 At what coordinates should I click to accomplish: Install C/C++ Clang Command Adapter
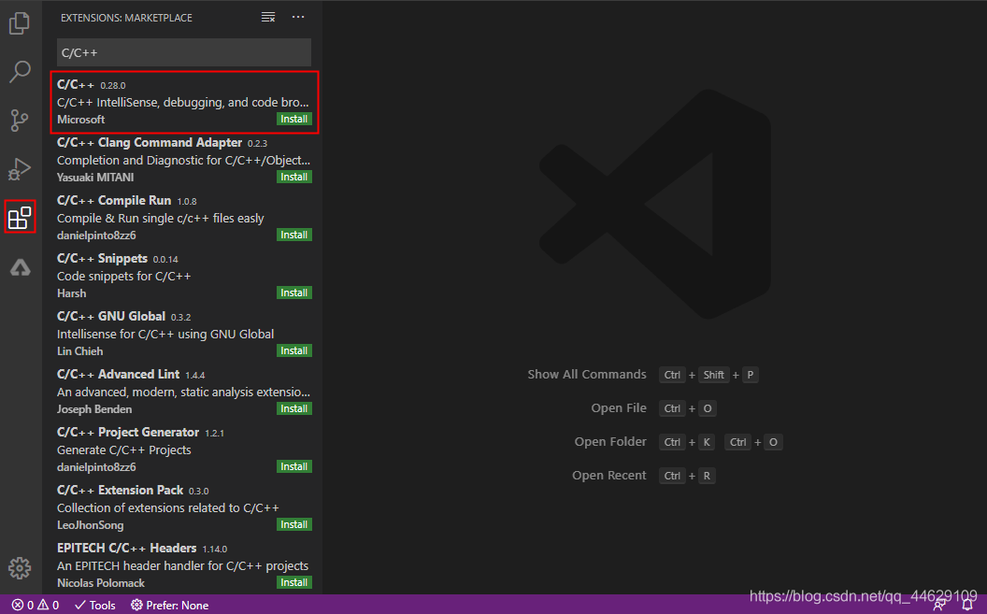(294, 177)
